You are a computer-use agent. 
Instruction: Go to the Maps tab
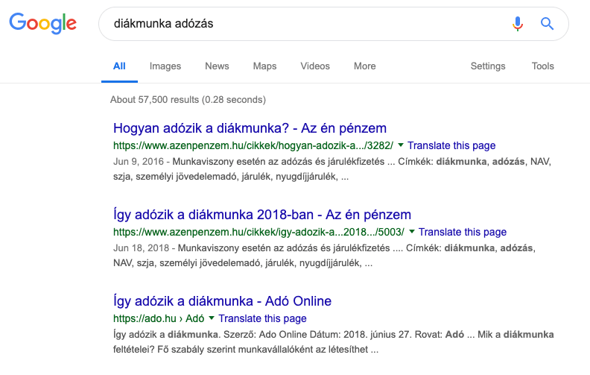[x=264, y=66]
